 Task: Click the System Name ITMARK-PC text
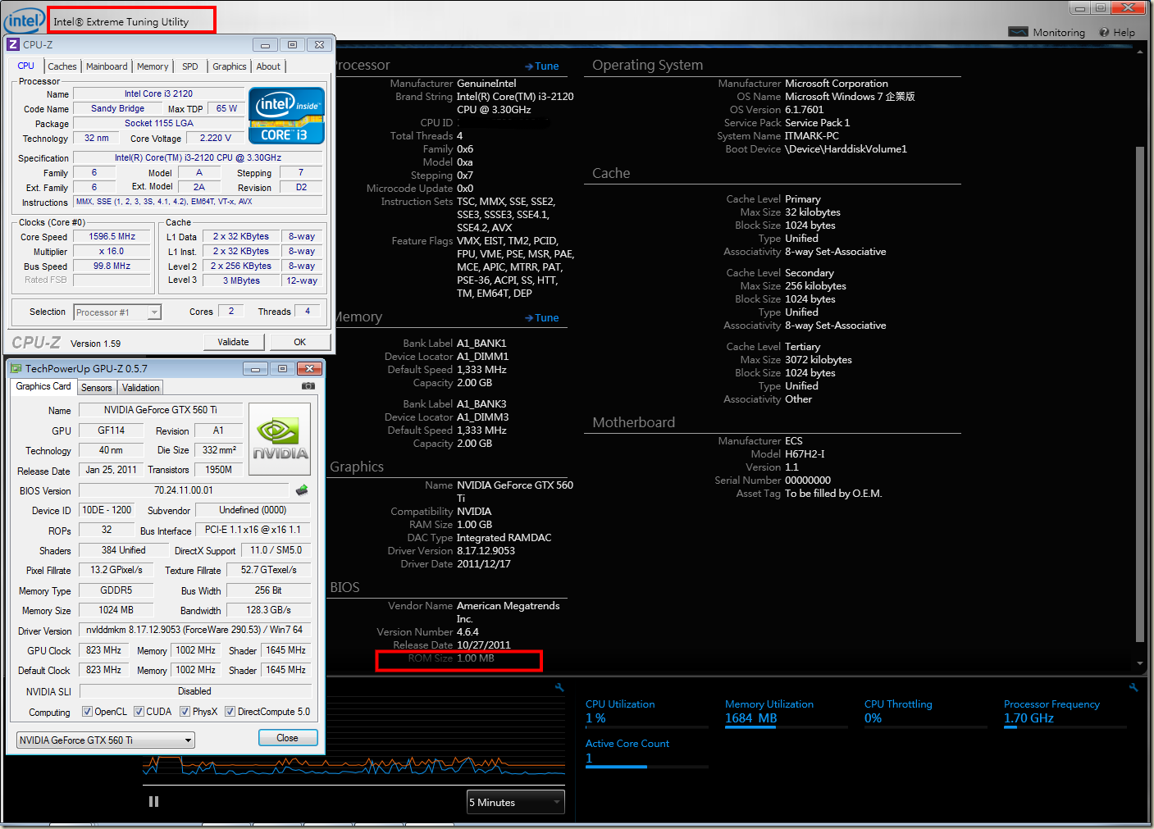[x=812, y=136]
